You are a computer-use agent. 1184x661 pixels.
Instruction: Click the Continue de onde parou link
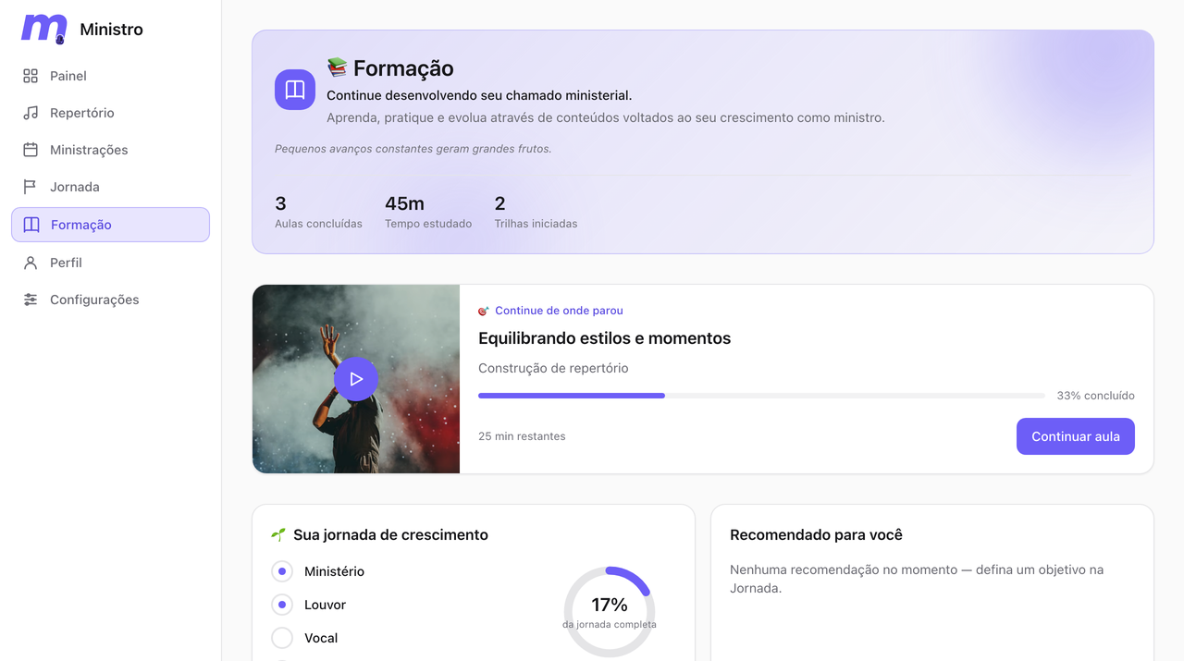(559, 311)
